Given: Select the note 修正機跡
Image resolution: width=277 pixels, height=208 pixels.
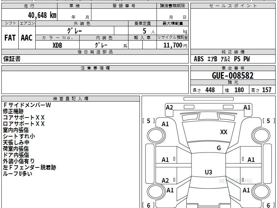Looking at the screenshot, I should [x=13, y=111].
